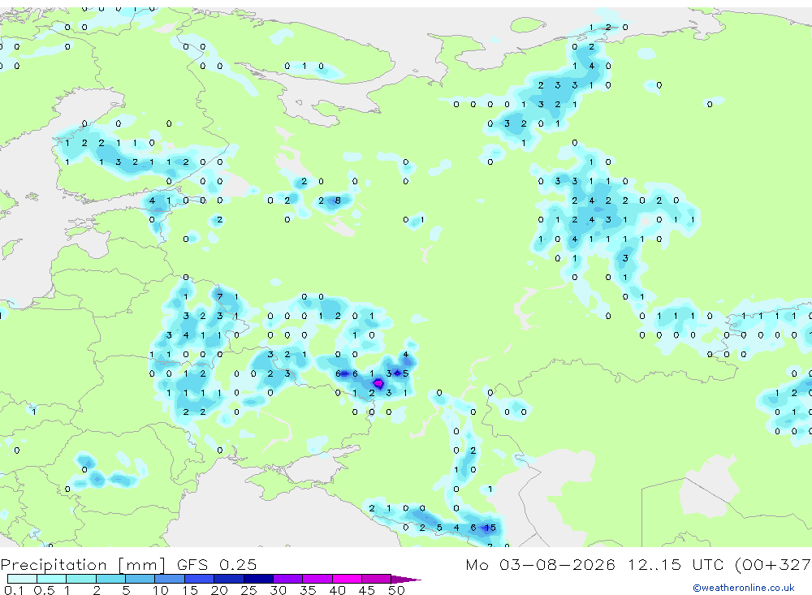Screen dimensions: 812x595
Task: Click the "Precipitation [mm]" title text
Action: coord(83,565)
